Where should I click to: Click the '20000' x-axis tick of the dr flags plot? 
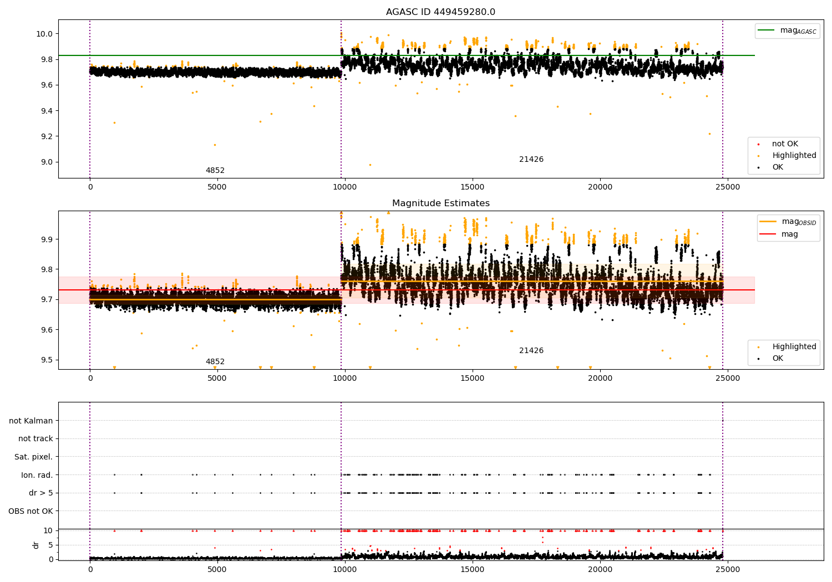pyautogui.click(x=600, y=569)
